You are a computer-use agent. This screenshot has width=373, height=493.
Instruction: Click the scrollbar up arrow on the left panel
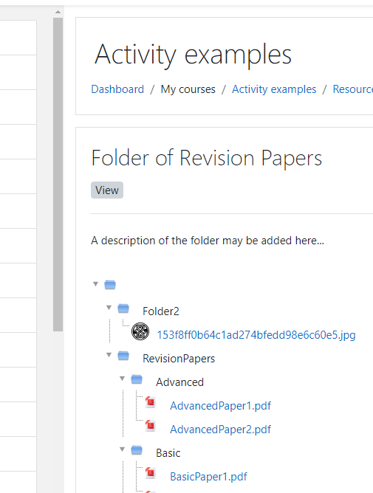click(58, 12)
